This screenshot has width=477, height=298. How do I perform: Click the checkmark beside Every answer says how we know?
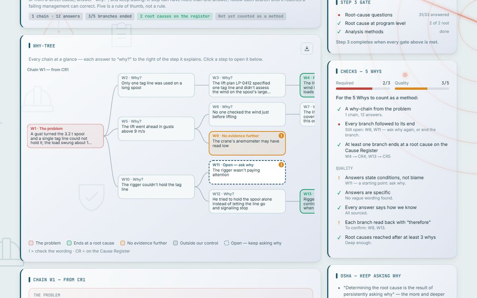[x=339, y=207]
